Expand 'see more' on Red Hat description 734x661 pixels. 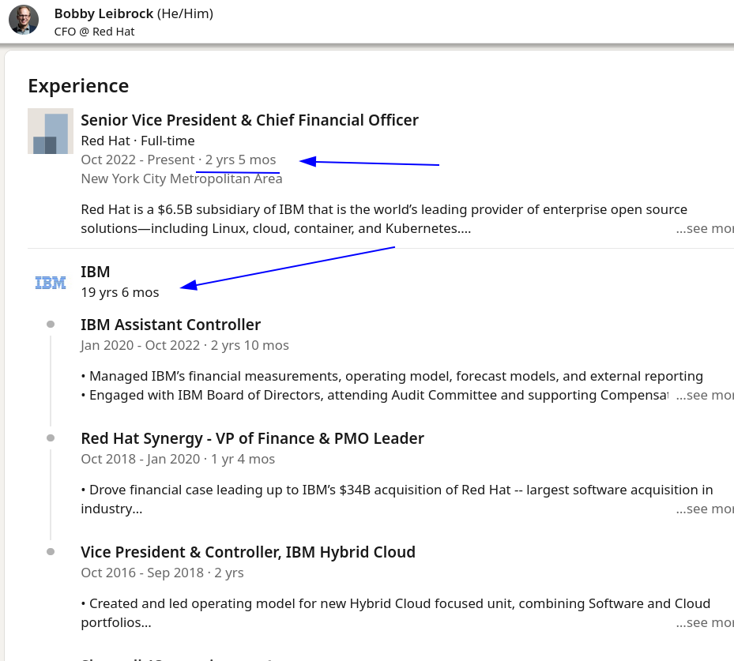[705, 228]
